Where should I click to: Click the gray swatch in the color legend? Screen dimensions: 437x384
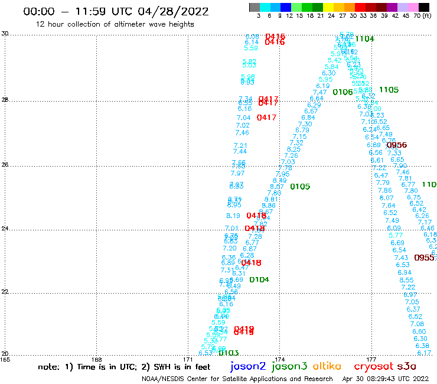click(x=255, y=7)
